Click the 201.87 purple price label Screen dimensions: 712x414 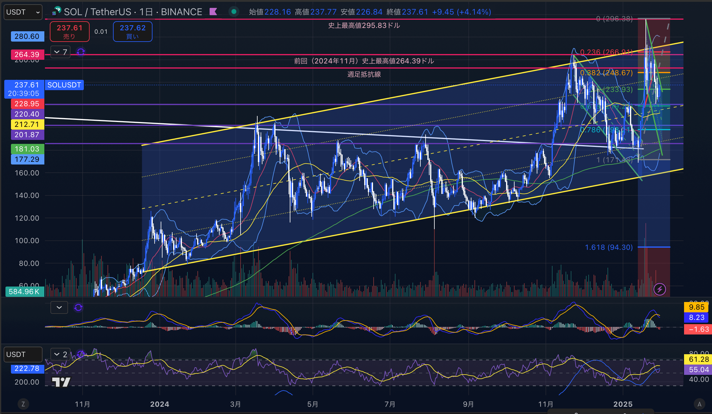[x=27, y=135]
